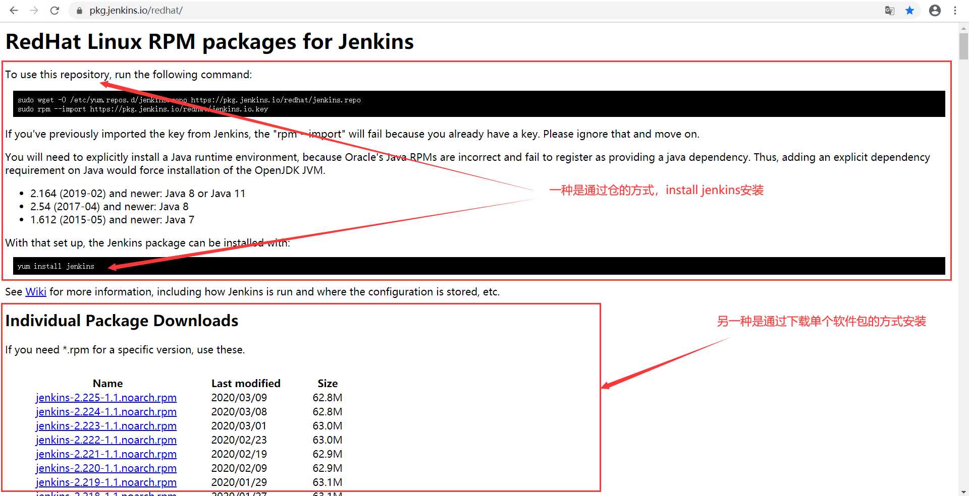Download jenkins-2.219-1.1.noarch.rpm
969x496 pixels.
(106, 482)
